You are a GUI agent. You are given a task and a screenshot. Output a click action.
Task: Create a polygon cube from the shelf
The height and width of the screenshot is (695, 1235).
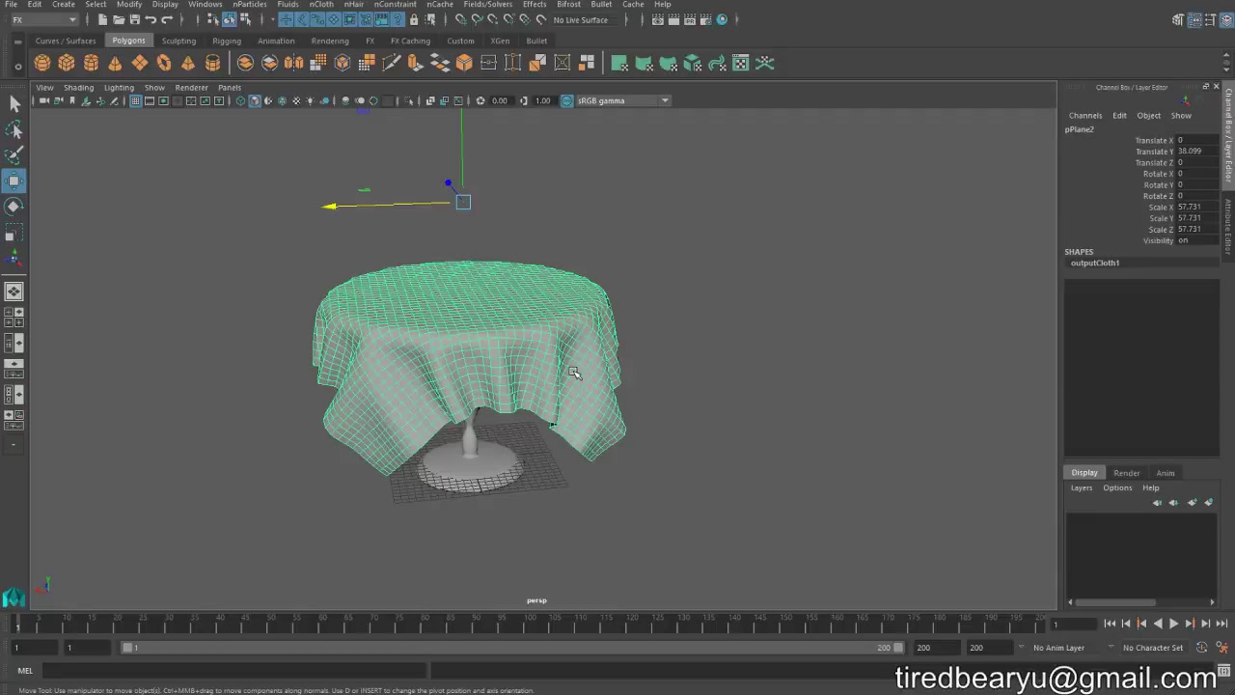pyautogui.click(x=67, y=63)
